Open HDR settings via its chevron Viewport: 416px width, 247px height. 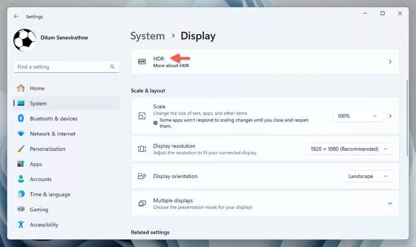[x=390, y=62]
